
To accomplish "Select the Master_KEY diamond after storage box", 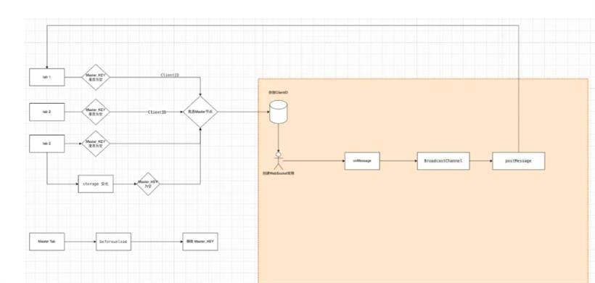I will [x=148, y=184].
